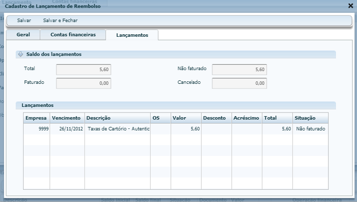Click the Acréscimo column header

[x=247, y=118]
